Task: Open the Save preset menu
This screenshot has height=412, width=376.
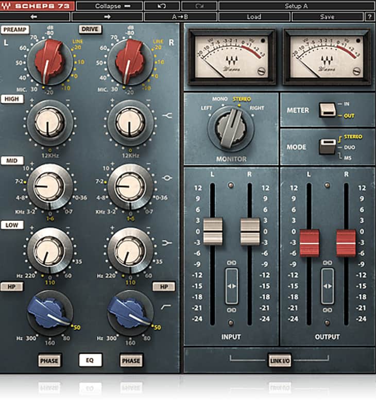Action: 328,17
